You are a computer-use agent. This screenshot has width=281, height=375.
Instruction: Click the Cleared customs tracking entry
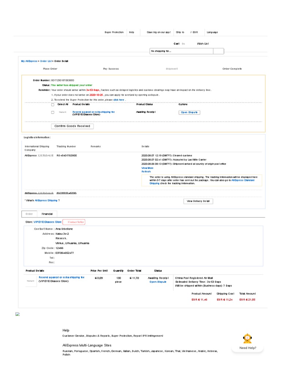166,156
